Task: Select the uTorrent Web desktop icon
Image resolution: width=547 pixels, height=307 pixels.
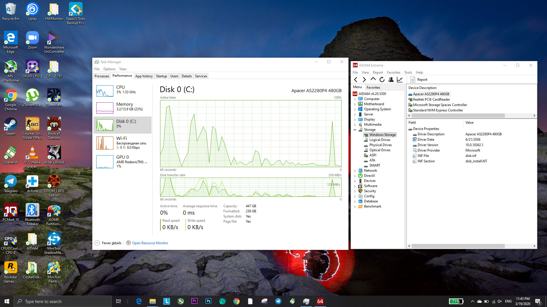Action: tap(32, 98)
